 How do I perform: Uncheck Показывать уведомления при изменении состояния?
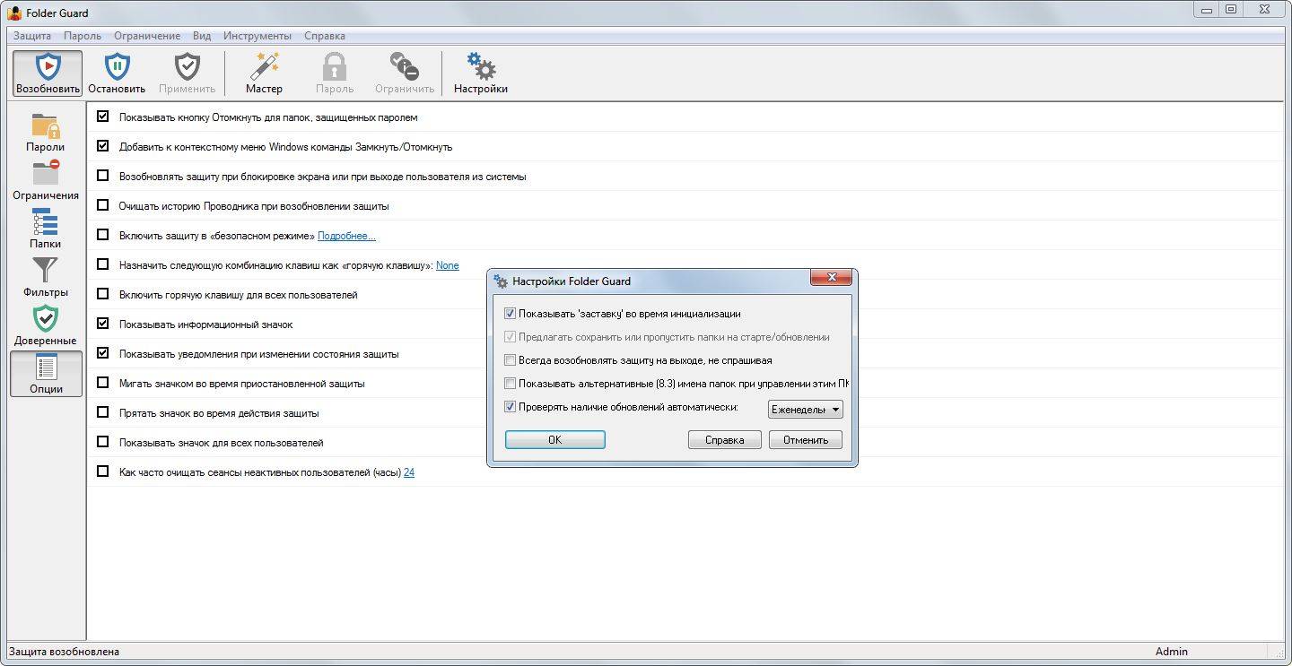tap(102, 353)
